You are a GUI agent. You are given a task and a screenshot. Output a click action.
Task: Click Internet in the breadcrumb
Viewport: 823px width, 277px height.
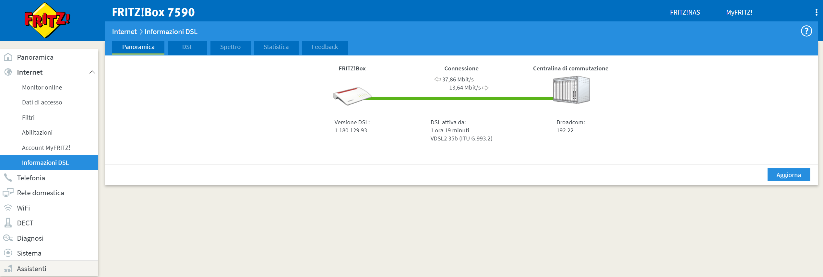(124, 32)
